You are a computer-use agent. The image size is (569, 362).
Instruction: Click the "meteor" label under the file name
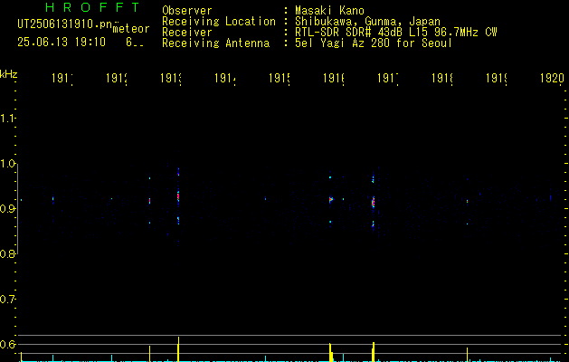click(131, 29)
